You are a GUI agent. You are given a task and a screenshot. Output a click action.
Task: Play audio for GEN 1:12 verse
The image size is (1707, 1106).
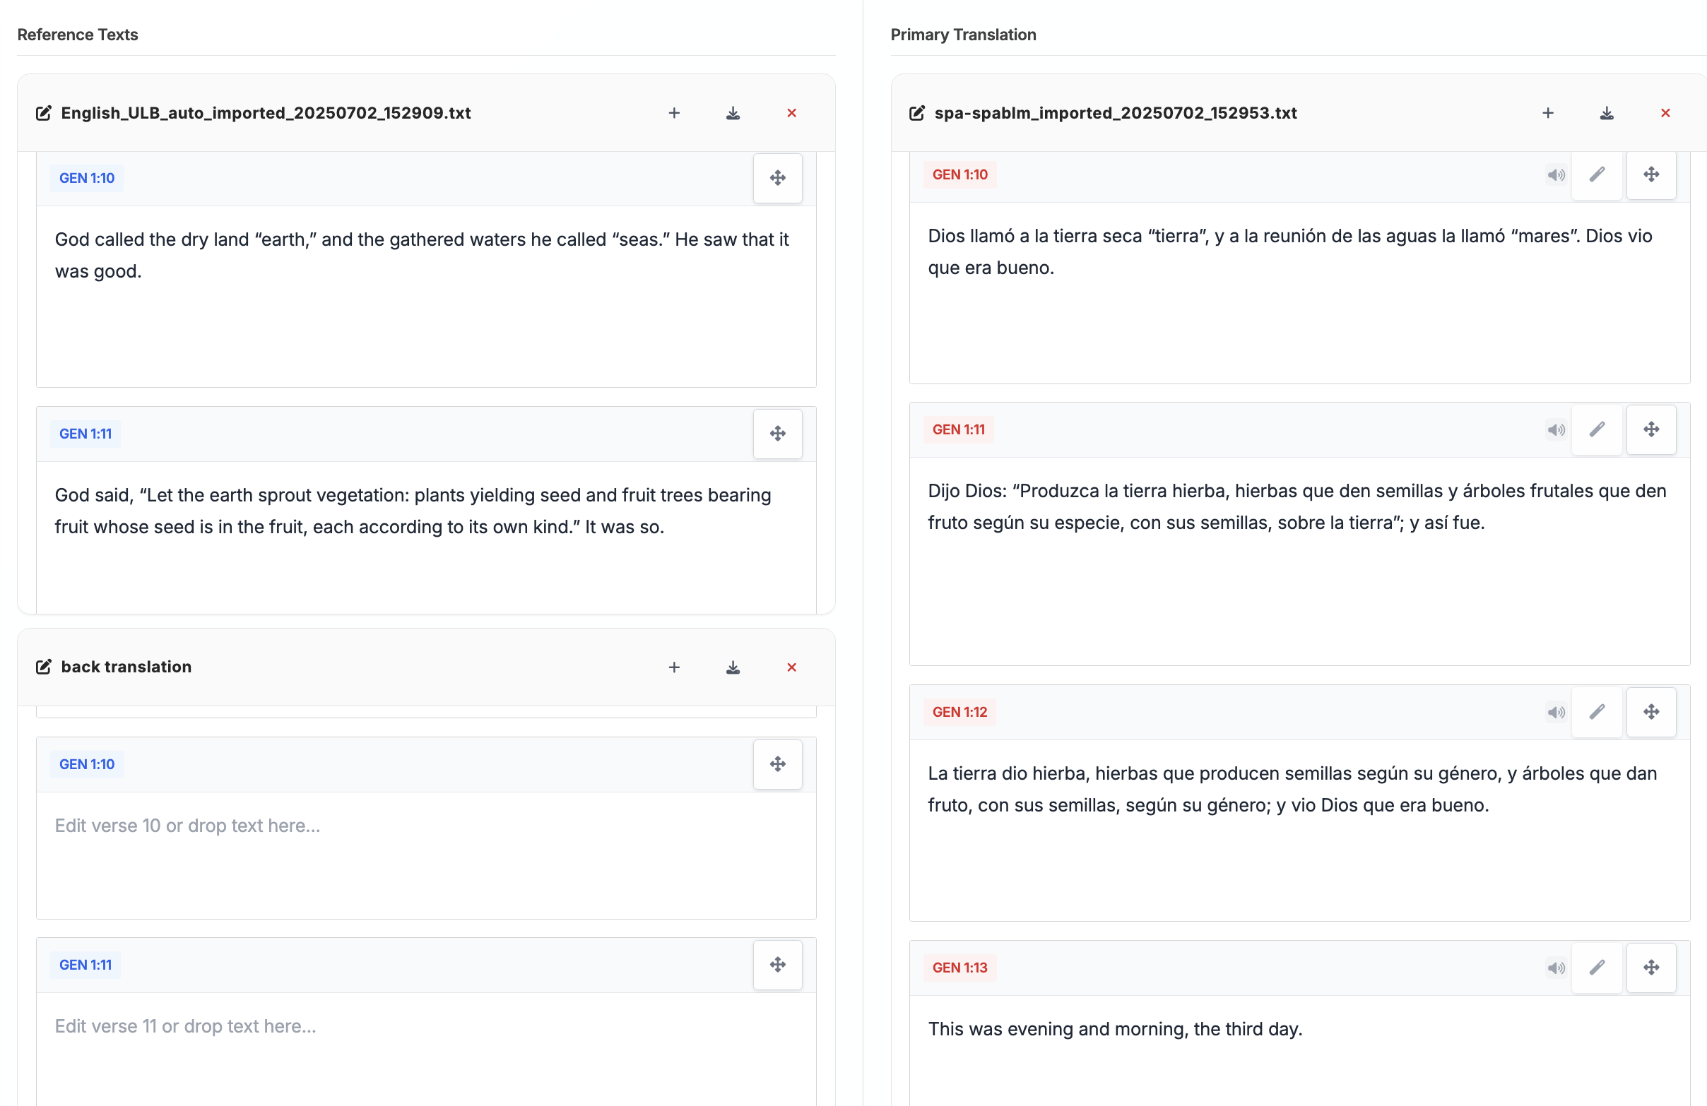[x=1555, y=713]
